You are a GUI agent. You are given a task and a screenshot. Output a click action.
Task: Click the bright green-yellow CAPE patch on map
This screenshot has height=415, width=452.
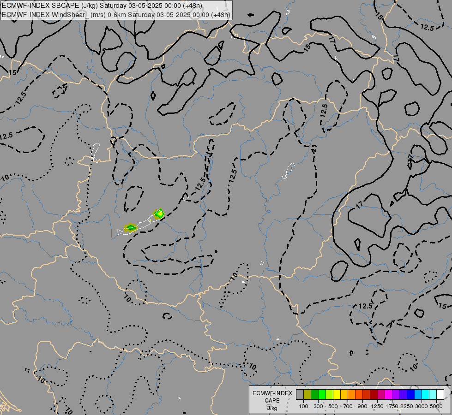point(159,214)
